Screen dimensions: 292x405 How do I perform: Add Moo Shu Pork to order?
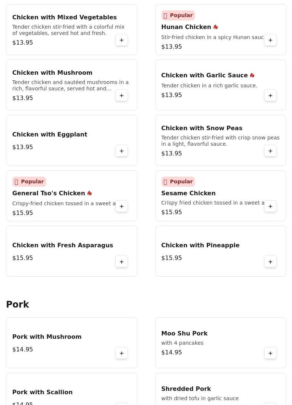tap(270, 353)
